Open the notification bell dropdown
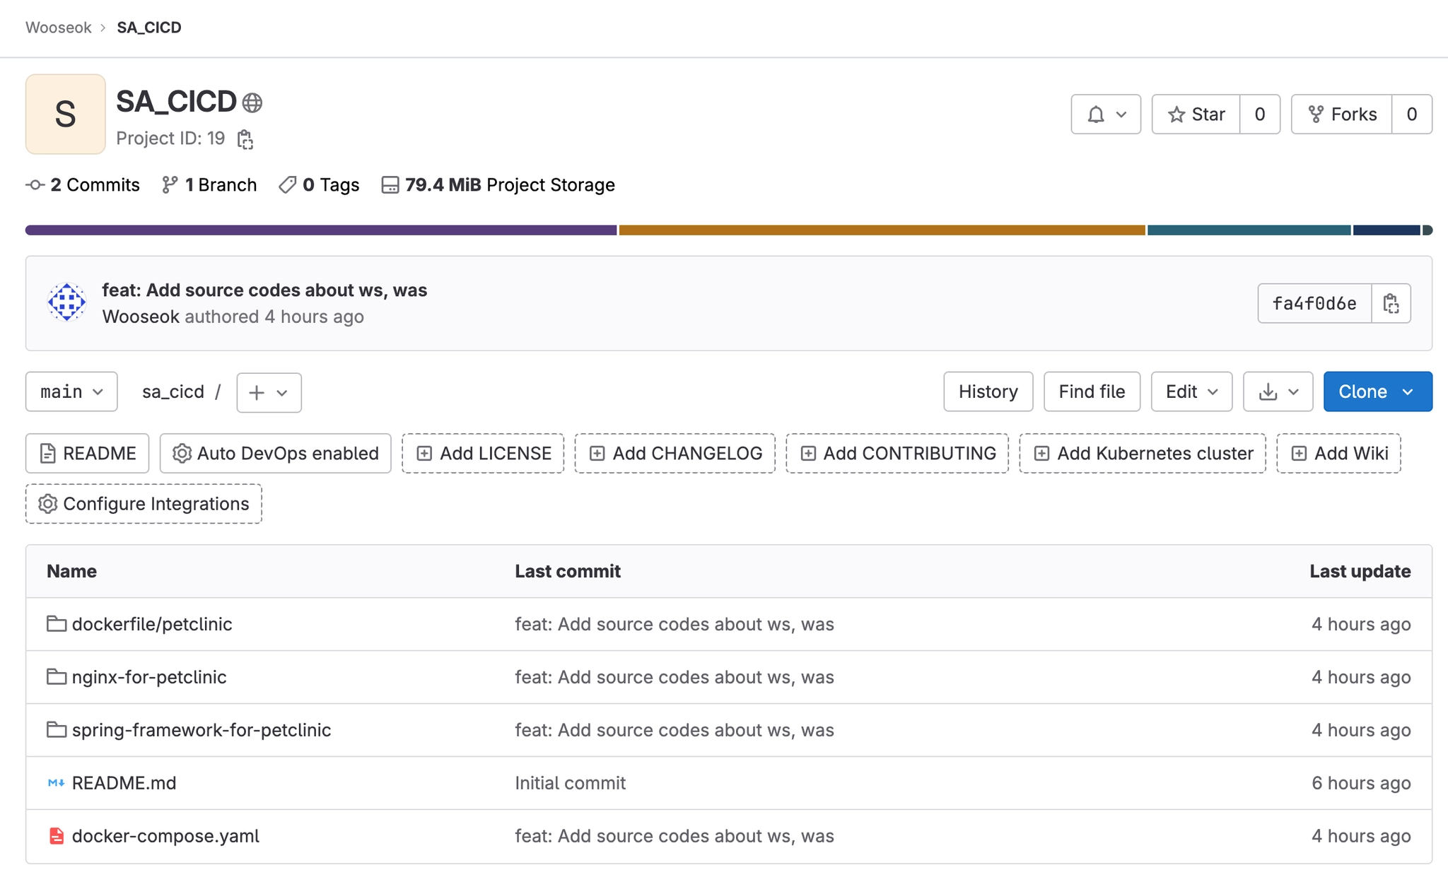 pos(1106,114)
